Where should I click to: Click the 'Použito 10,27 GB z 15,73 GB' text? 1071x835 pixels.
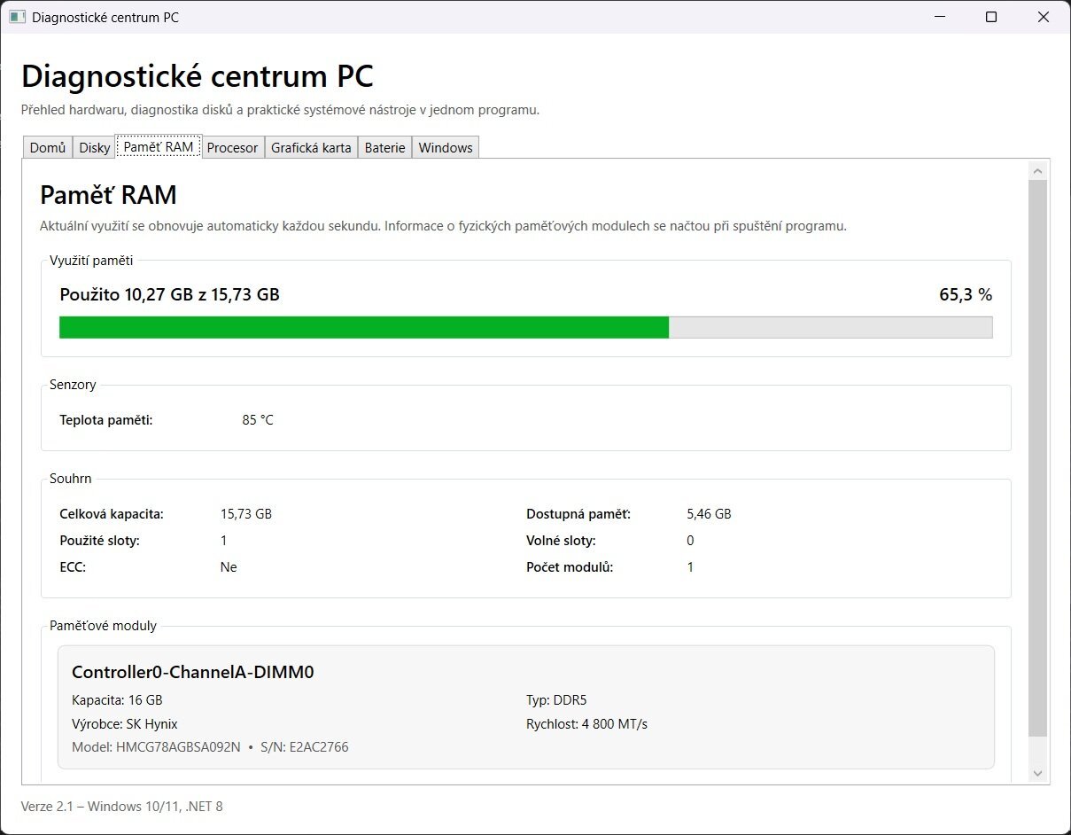point(169,294)
